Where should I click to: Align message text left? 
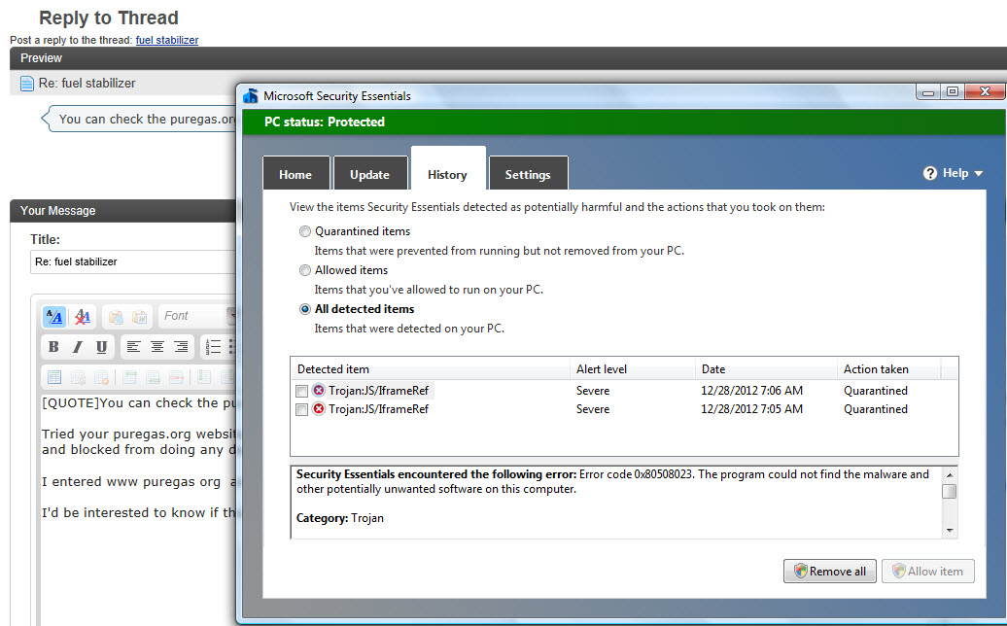point(133,347)
